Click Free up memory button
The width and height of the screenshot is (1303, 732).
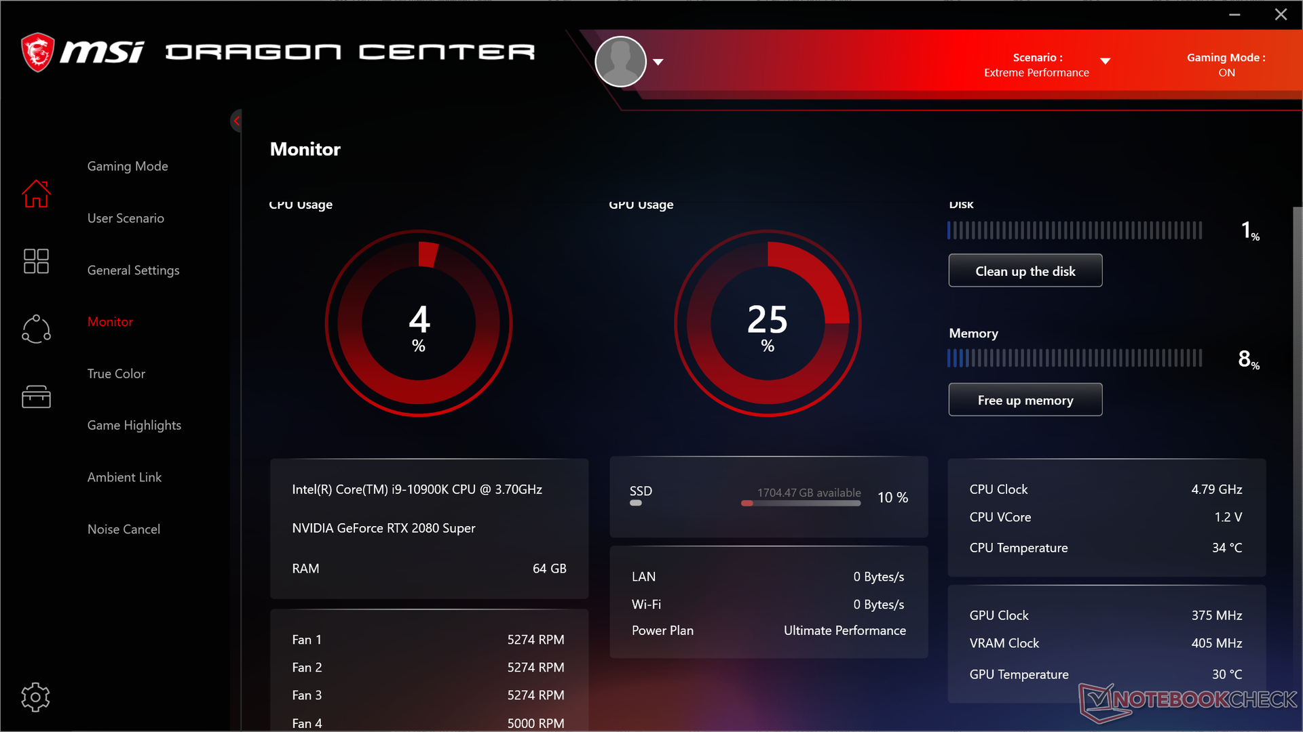click(x=1025, y=400)
